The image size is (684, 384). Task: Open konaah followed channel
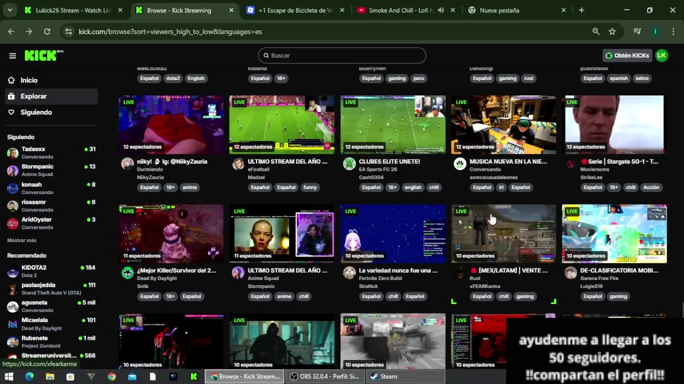pyautogui.click(x=51, y=188)
